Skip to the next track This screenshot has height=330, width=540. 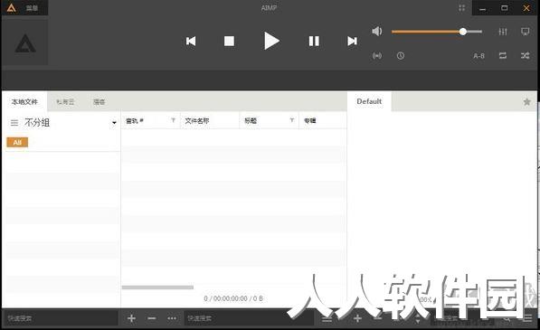coord(352,42)
